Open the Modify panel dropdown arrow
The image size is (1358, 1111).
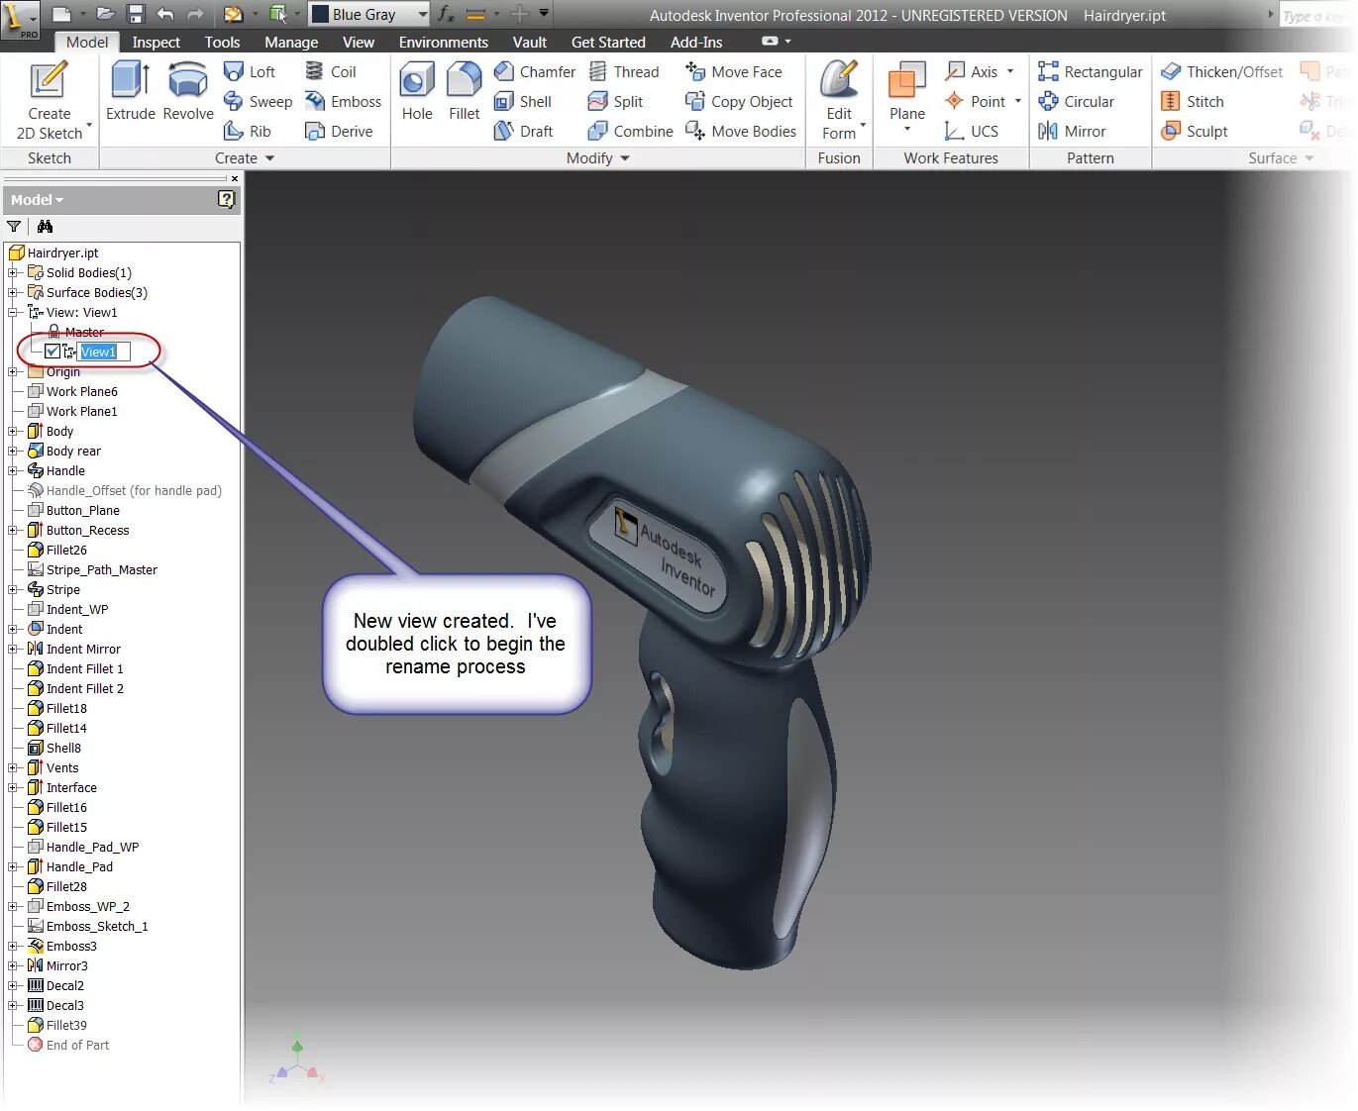point(625,158)
